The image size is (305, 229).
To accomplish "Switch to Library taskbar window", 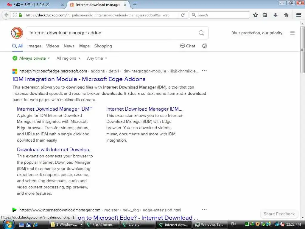I will 138,225.
